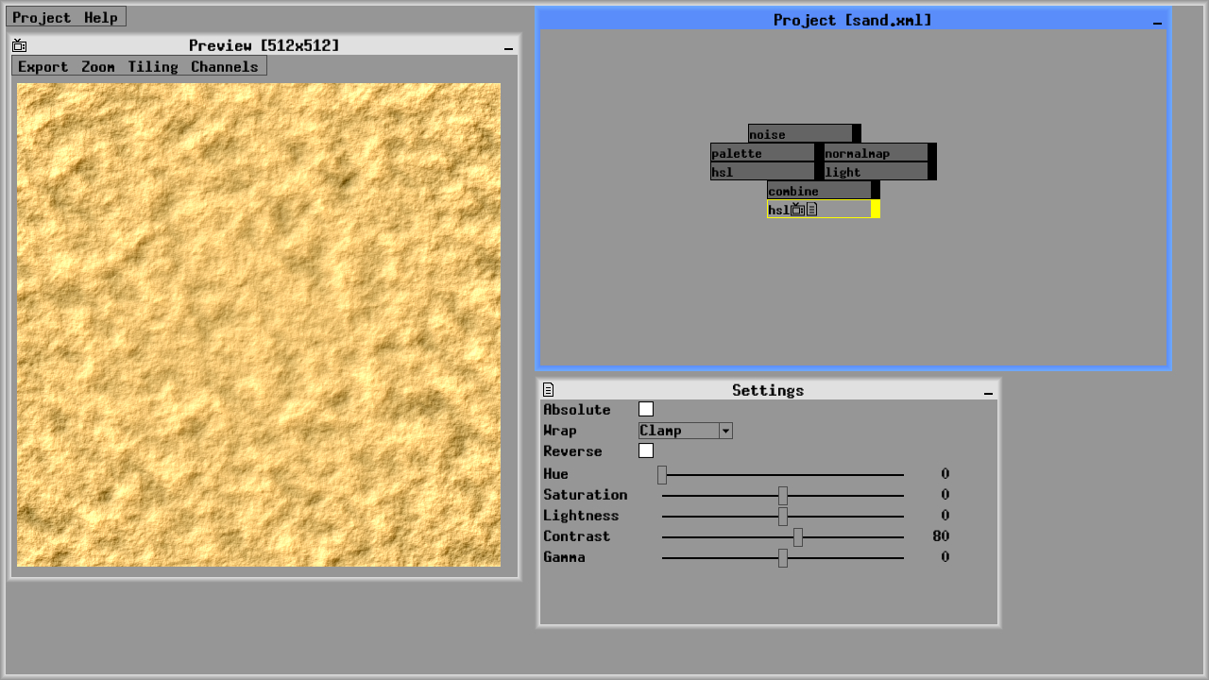The height and width of the screenshot is (680, 1209).
Task: Click the document icon on the Settings panel
Action: [548, 389]
